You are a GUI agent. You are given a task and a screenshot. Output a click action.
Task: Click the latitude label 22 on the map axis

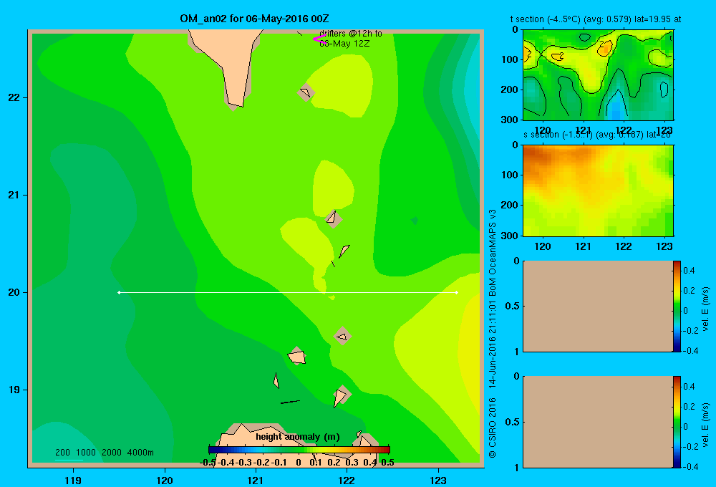tap(14, 97)
